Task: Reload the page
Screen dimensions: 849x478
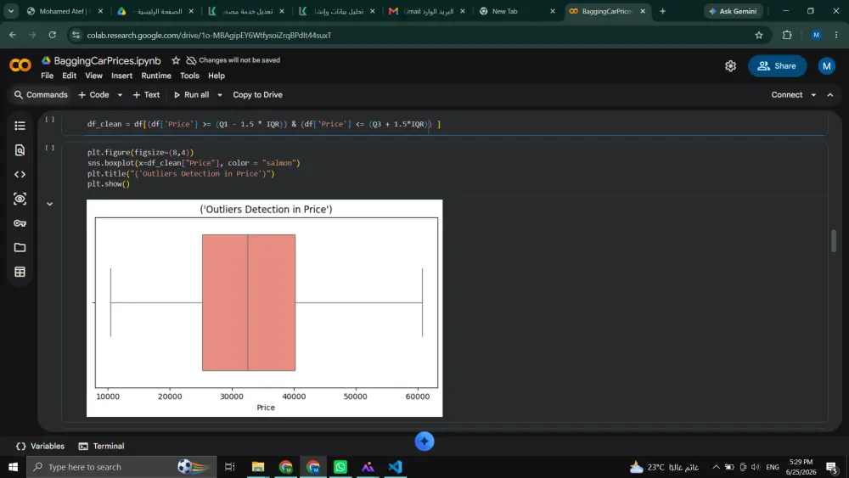Action: [53, 35]
